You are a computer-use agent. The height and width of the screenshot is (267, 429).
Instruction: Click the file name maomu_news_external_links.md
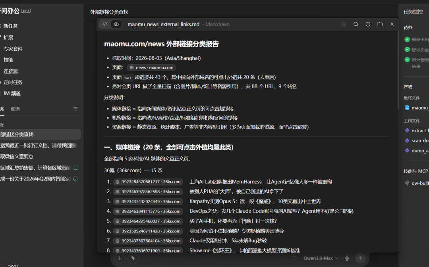coord(163,24)
